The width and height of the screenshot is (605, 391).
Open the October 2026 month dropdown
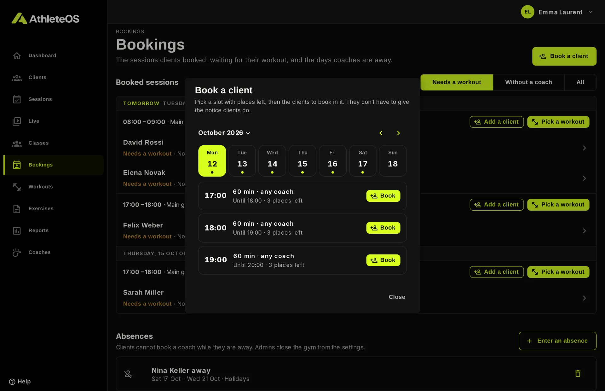coord(224,133)
